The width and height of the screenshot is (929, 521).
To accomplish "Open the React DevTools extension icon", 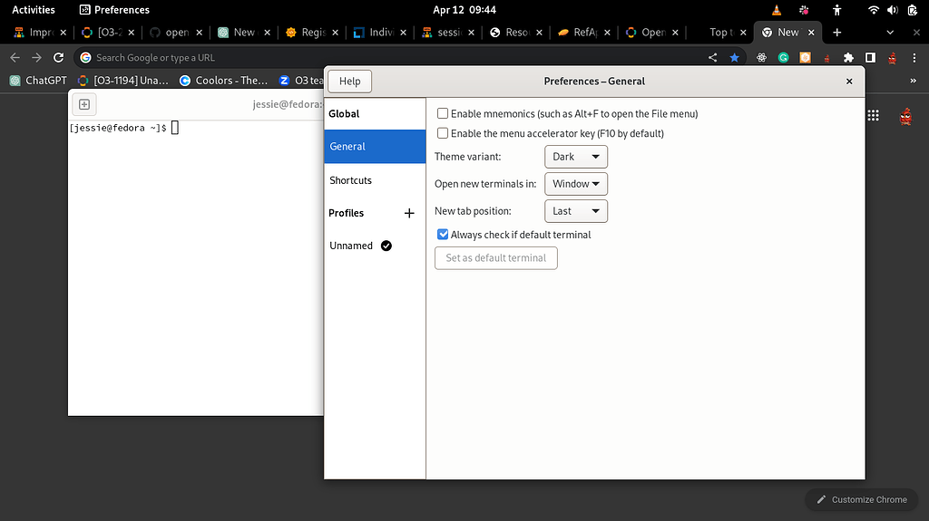I will click(x=760, y=57).
